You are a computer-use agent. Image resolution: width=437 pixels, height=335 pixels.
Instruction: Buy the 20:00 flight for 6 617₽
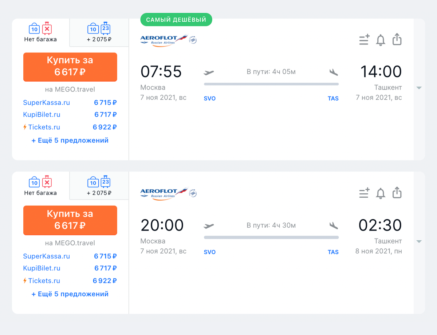[x=70, y=220]
